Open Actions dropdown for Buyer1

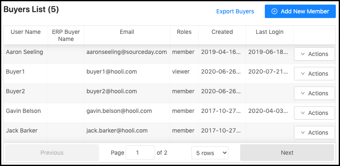tap(315, 74)
